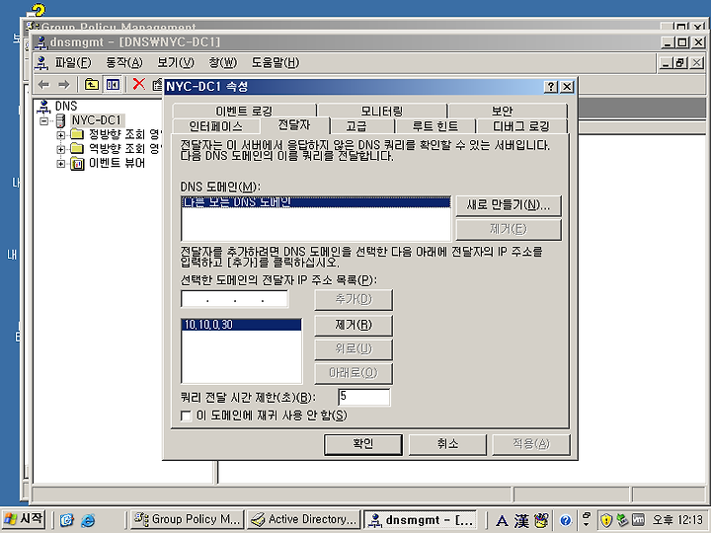Switch to Active Directory taskbar button
The image size is (711, 533).
pos(303,519)
